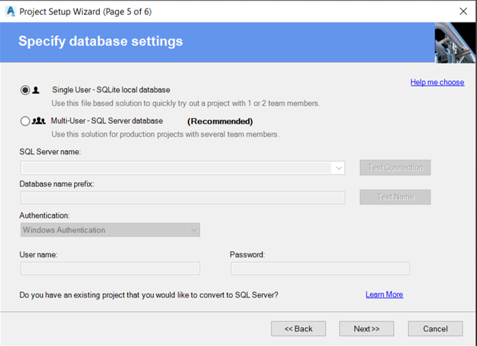Click the Database name prefix field
The width and height of the screenshot is (477, 346).
pos(183,198)
